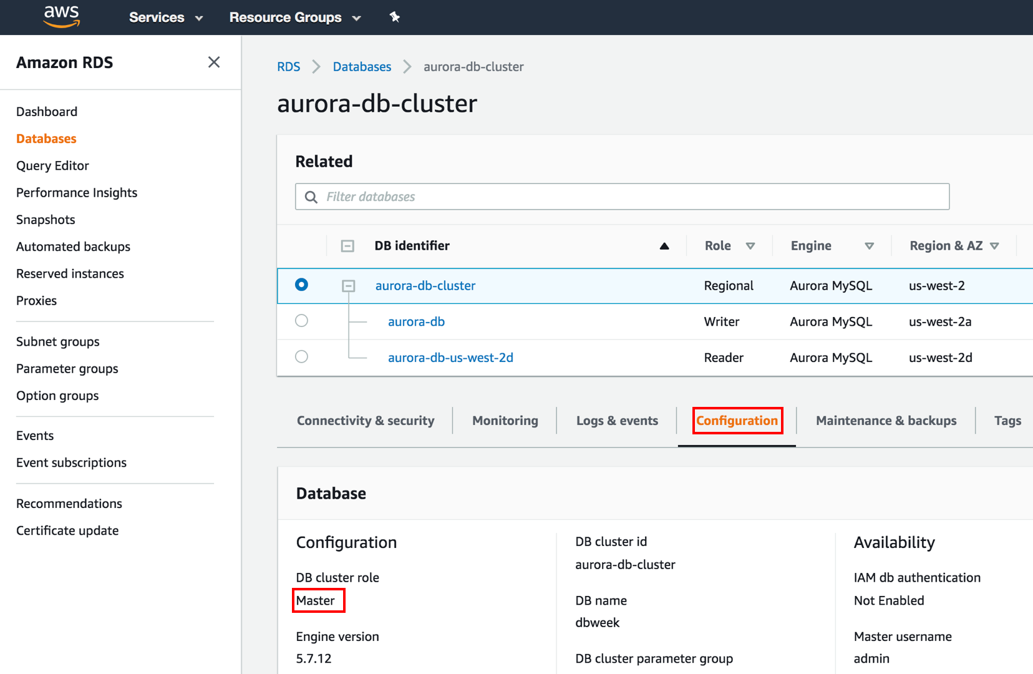
Task: Select the aurora-db-us-west-2d radio button
Action: pyautogui.click(x=301, y=356)
